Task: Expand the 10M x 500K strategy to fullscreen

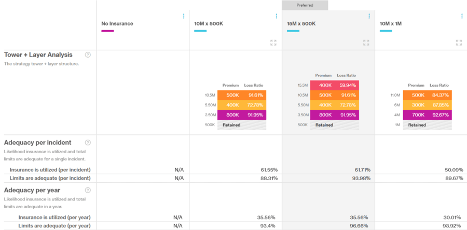Action: point(273,43)
